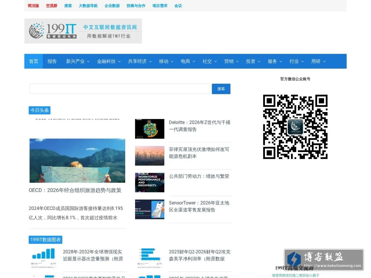The width and height of the screenshot is (371, 278).
Task: Expand the 用研 menu
Action: point(318,61)
